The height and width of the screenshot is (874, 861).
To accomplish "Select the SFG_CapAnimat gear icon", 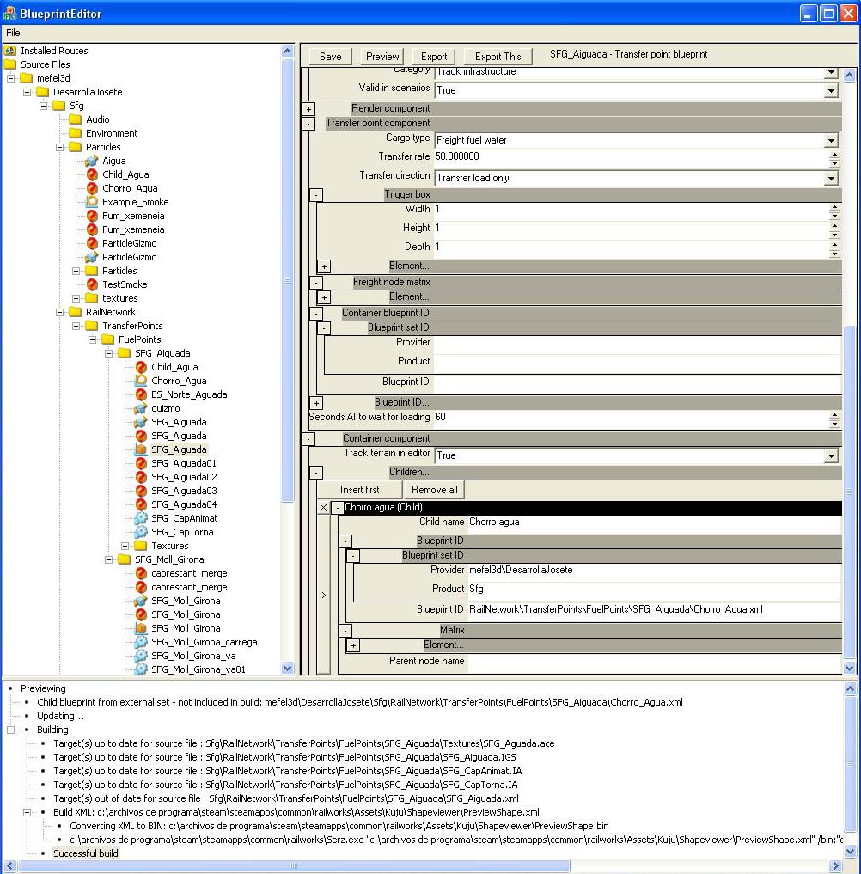I will (x=141, y=518).
